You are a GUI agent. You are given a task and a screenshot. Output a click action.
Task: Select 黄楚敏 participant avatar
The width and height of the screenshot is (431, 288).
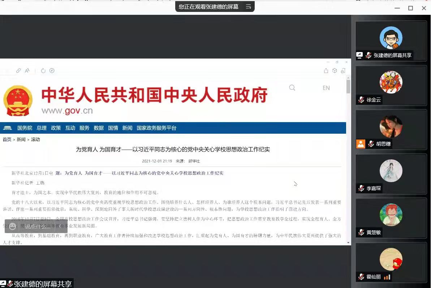tap(391, 215)
